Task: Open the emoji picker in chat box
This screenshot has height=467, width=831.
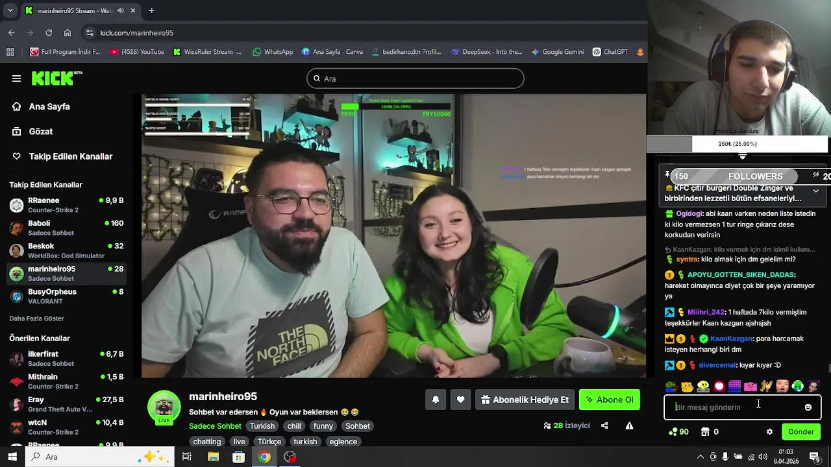Action: coord(808,407)
